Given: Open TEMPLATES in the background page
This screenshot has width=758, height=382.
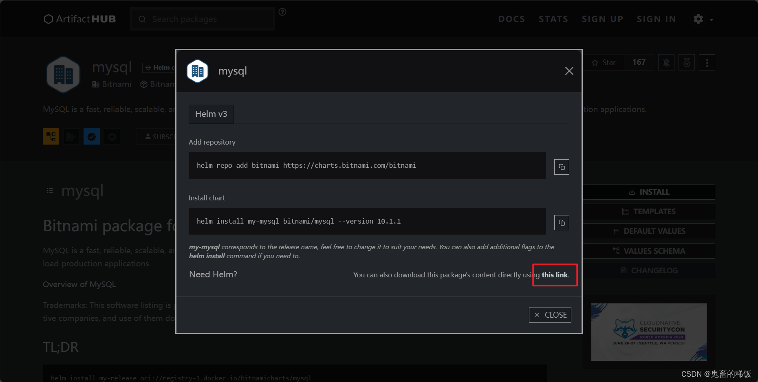Looking at the screenshot, I should pos(649,211).
